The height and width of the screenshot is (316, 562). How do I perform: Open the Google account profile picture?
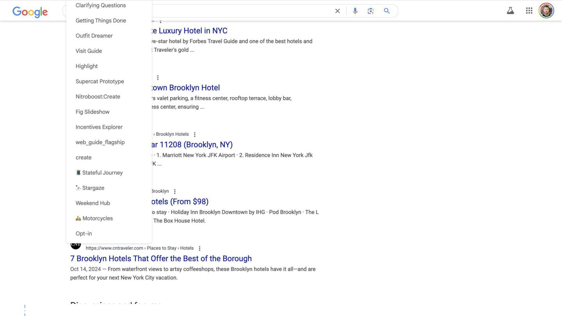coord(546,11)
